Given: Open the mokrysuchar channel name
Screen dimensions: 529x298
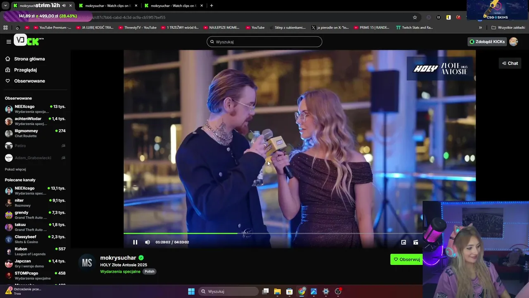Looking at the screenshot, I should click(118, 257).
